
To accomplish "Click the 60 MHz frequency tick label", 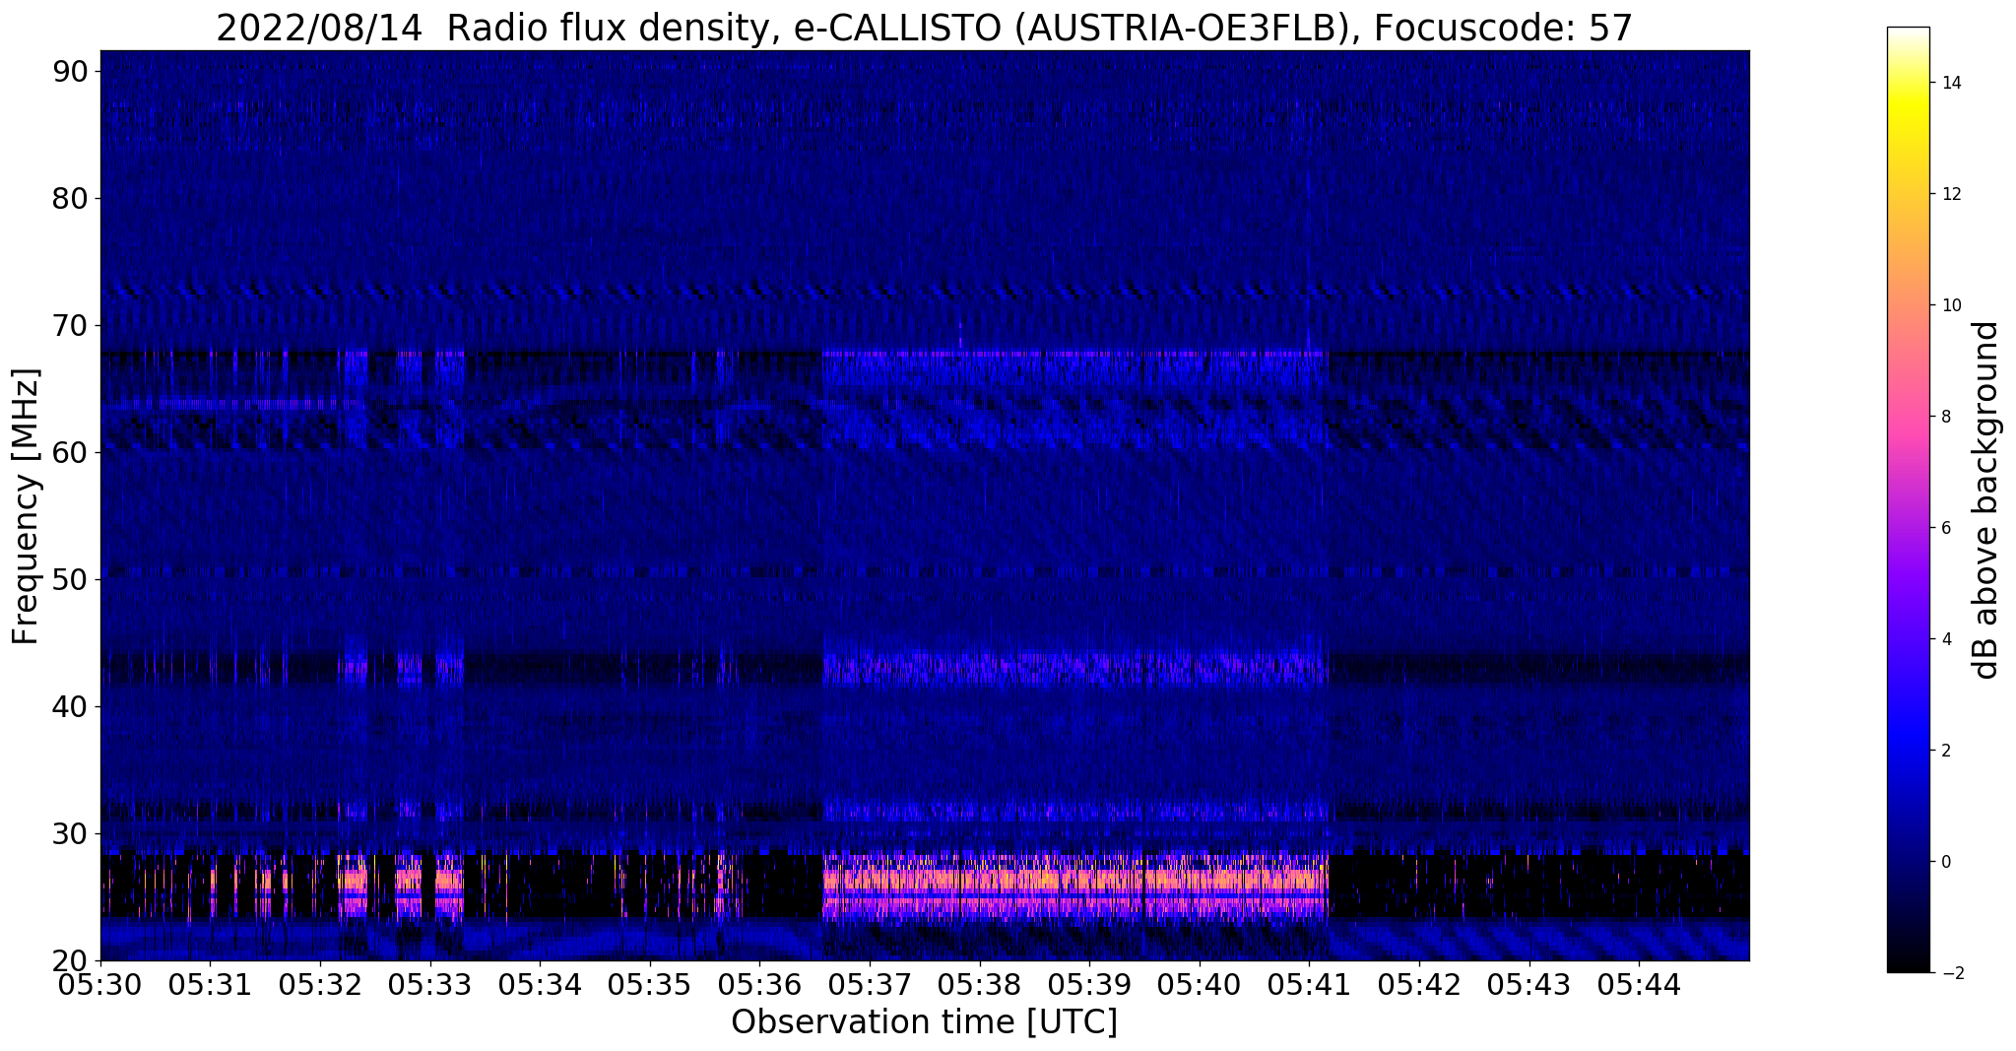I will [x=70, y=453].
